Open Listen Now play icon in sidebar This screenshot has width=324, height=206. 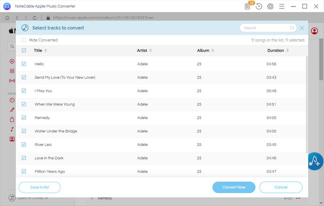coord(12,61)
